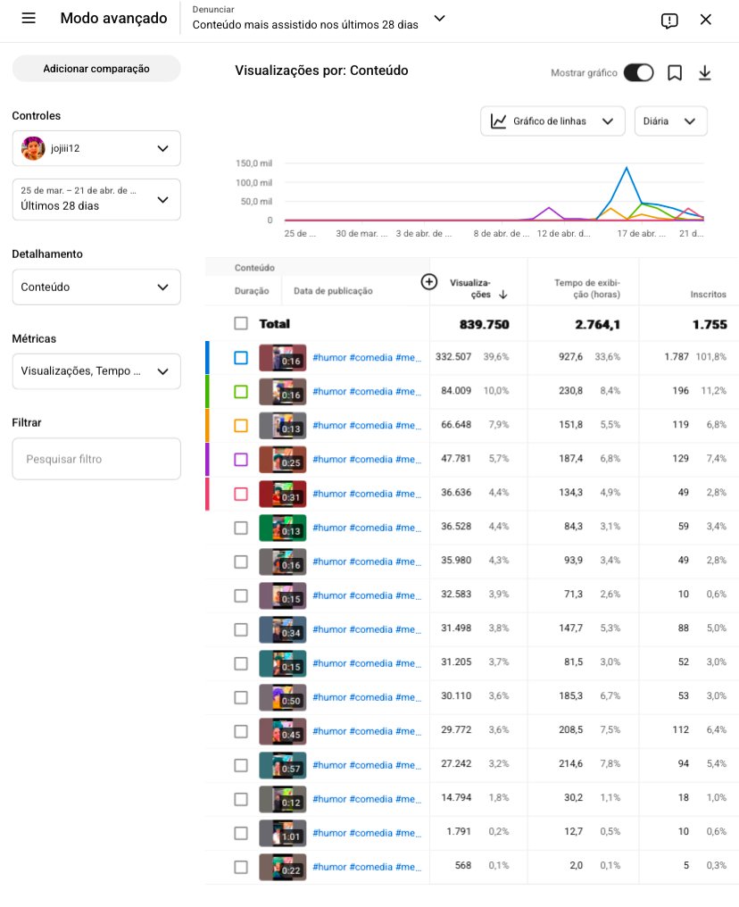
Task: Click the Data de publicação column header
Action: (333, 291)
